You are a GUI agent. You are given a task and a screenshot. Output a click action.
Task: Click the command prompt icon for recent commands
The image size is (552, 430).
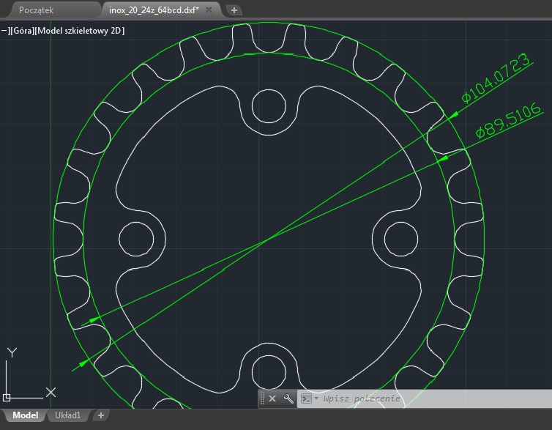click(306, 399)
